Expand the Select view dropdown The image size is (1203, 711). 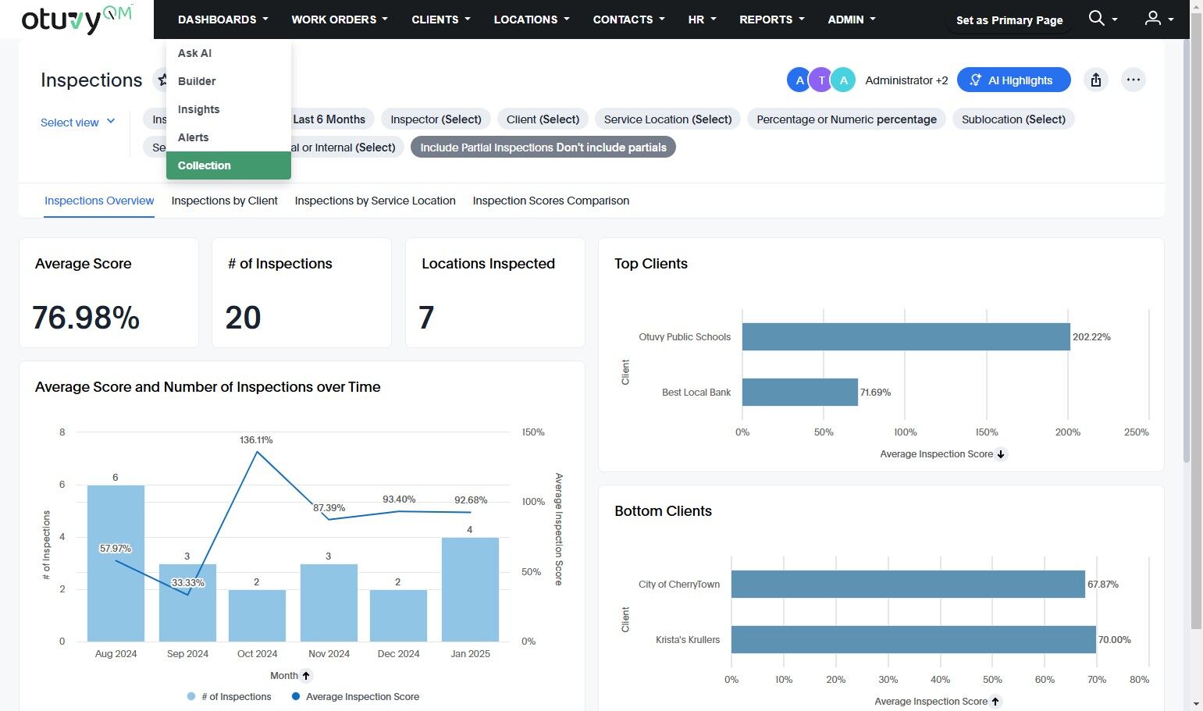pos(78,123)
